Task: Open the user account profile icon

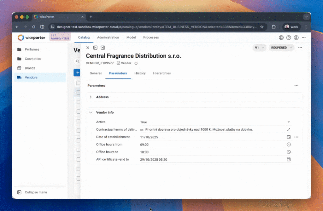Action: click(x=296, y=37)
